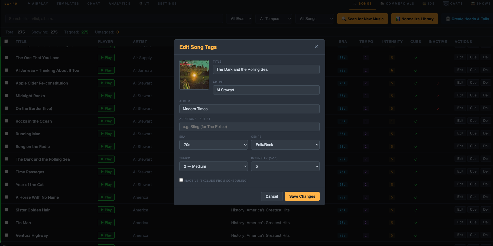493x246 pixels.
Task: Expand the Tempo dropdown showing Medium
Action: tap(213, 166)
